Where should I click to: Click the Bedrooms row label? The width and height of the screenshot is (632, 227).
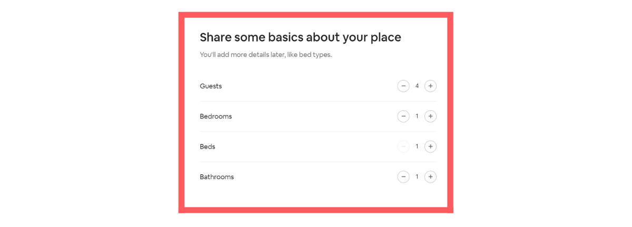click(x=215, y=116)
